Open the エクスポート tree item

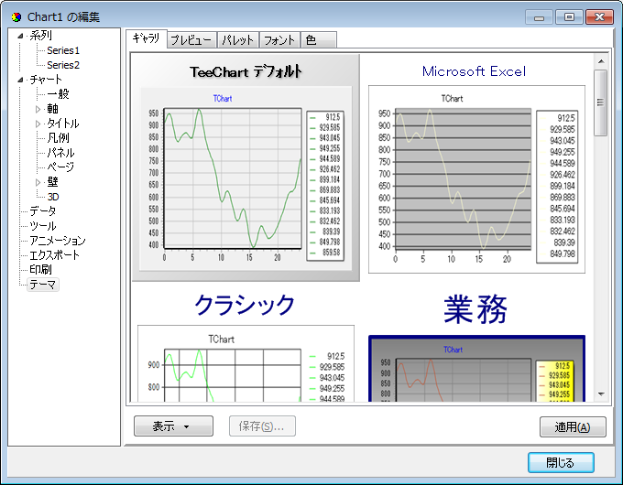click(x=54, y=255)
